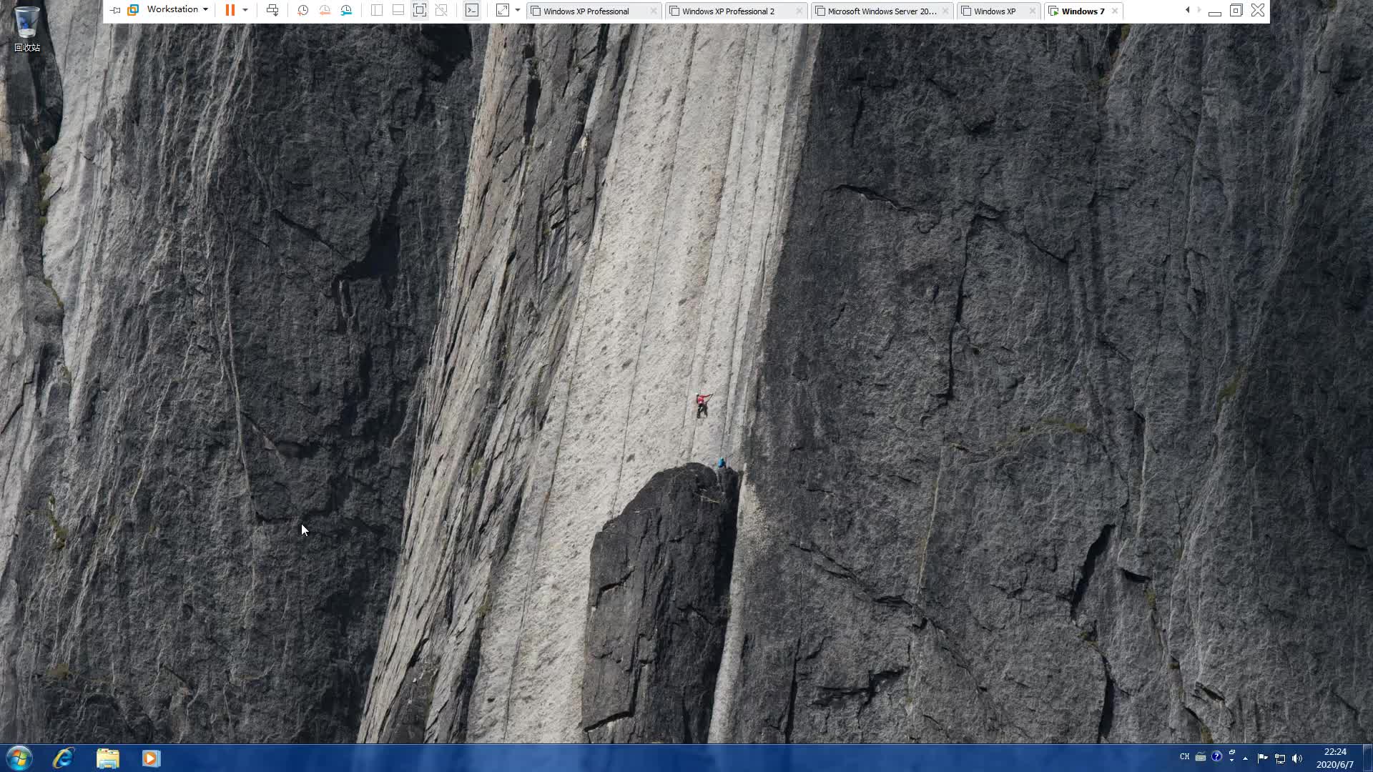Toggle the library sidebar panel view
The width and height of the screenshot is (1373, 772).
point(377,10)
